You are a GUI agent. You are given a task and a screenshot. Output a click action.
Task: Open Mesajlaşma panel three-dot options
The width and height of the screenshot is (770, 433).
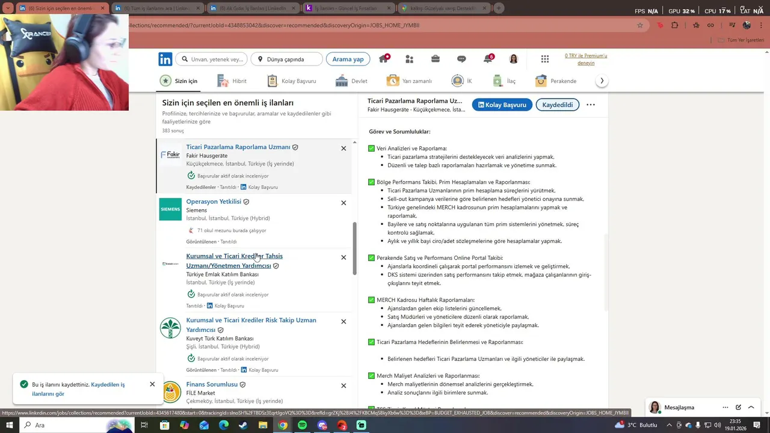[x=725, y=407]
